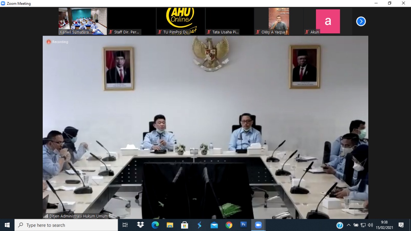Click the TU PimPro AHU Online video tile
The height and width of the screenshot is (231, 411).
coord(181,21)
